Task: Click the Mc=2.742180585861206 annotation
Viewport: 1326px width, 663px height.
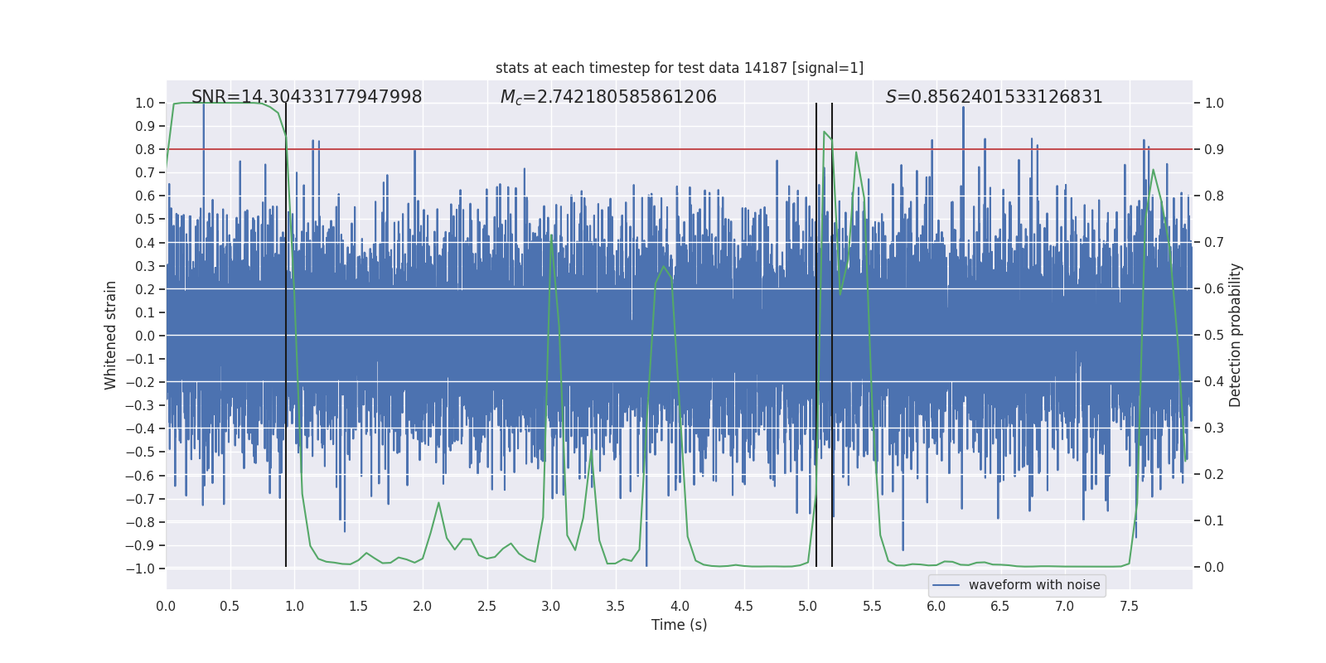Action: coord(608,97)
